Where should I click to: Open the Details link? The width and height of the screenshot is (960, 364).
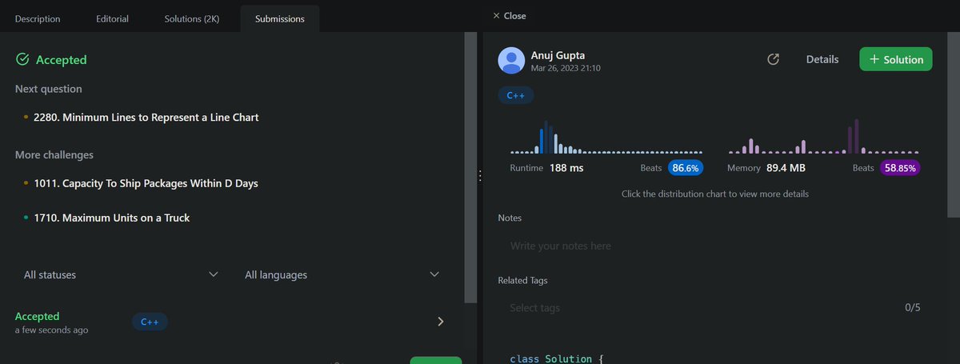pos(822,59)
